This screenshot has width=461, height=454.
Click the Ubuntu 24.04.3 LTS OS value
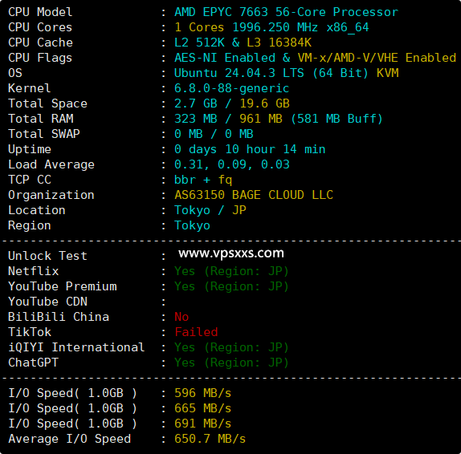coord(239,73)
